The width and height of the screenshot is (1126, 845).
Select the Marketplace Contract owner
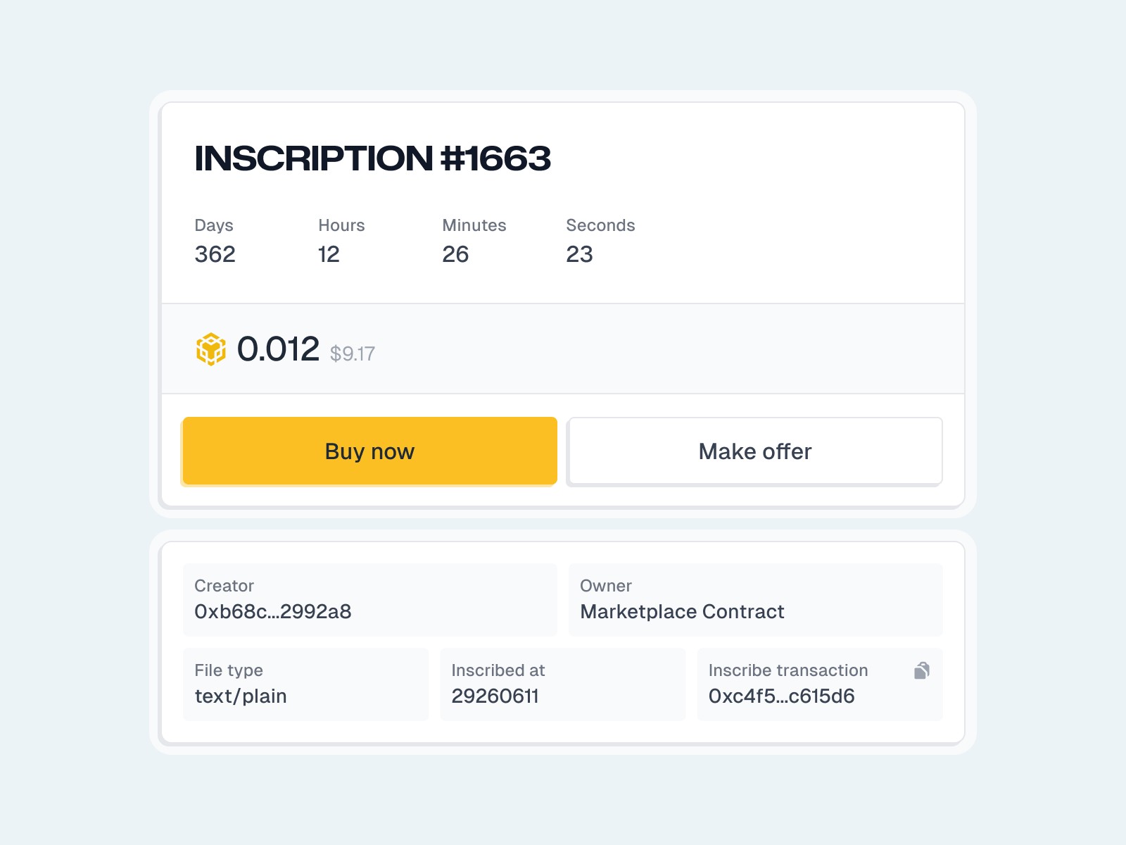click(682, 611)
